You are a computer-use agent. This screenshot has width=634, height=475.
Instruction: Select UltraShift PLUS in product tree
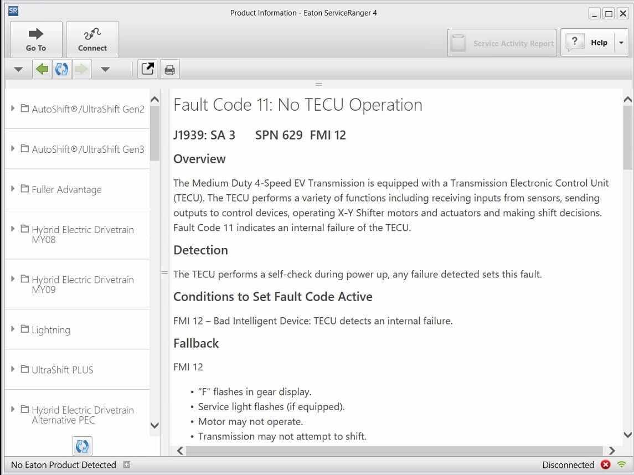coord(63,370)
